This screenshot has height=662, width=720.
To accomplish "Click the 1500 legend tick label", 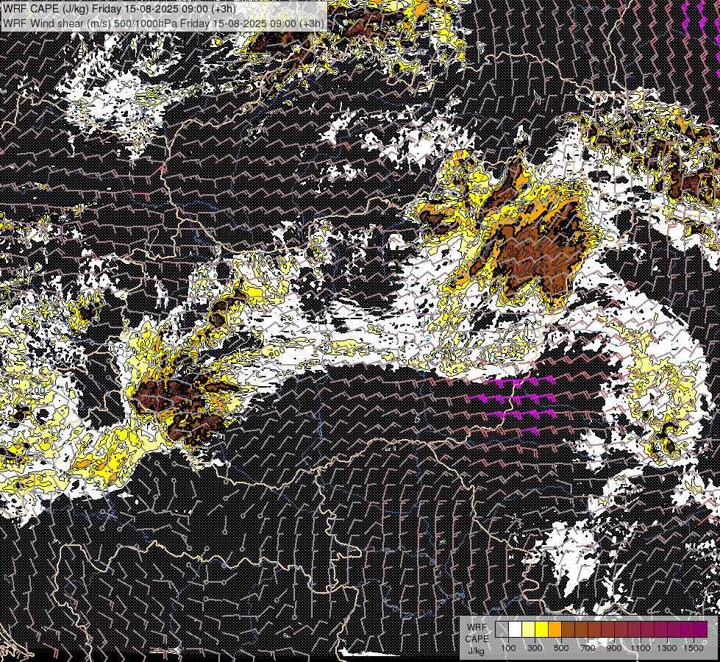I will tap(694, 648).
